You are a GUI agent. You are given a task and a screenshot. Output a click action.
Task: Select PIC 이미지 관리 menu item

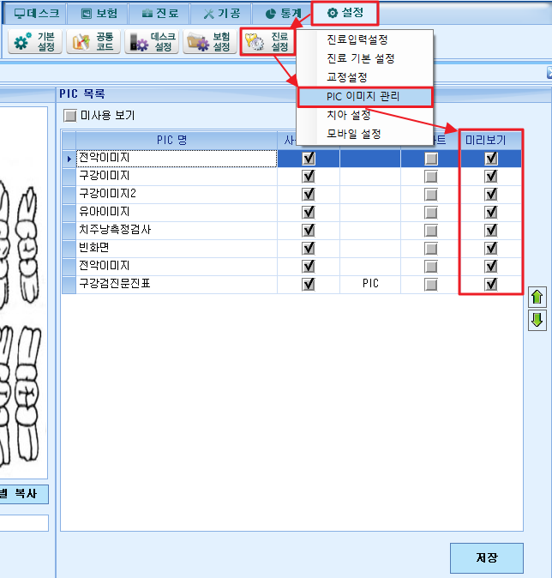(x=364, y=97)
